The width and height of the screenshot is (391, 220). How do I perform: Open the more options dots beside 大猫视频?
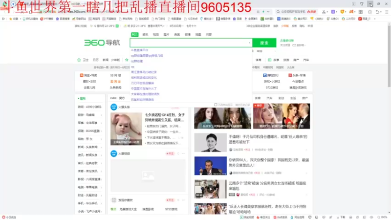(x=184, y=154)
